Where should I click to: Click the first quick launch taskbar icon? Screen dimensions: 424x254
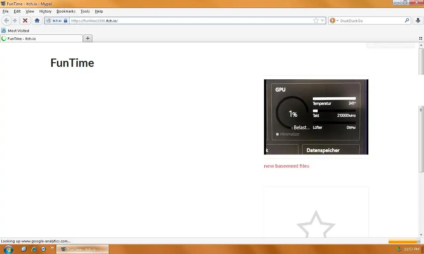[24, 249]
